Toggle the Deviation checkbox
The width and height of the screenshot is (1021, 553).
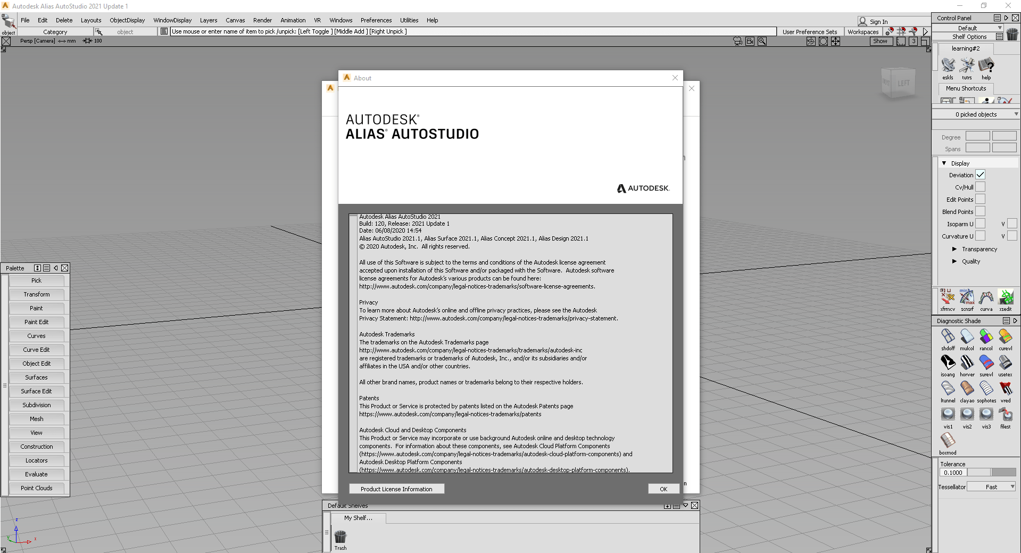point(980,175)
